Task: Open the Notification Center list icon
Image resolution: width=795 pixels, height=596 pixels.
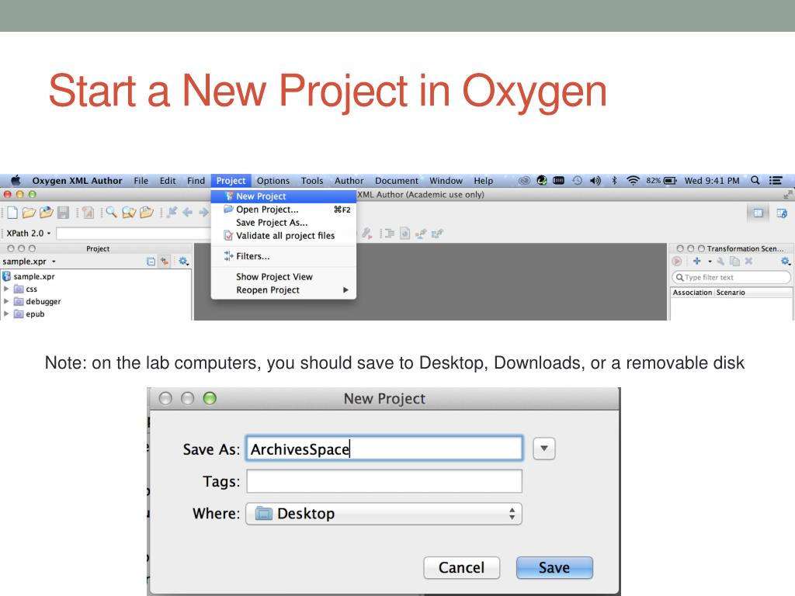Action: coord(776,180)
